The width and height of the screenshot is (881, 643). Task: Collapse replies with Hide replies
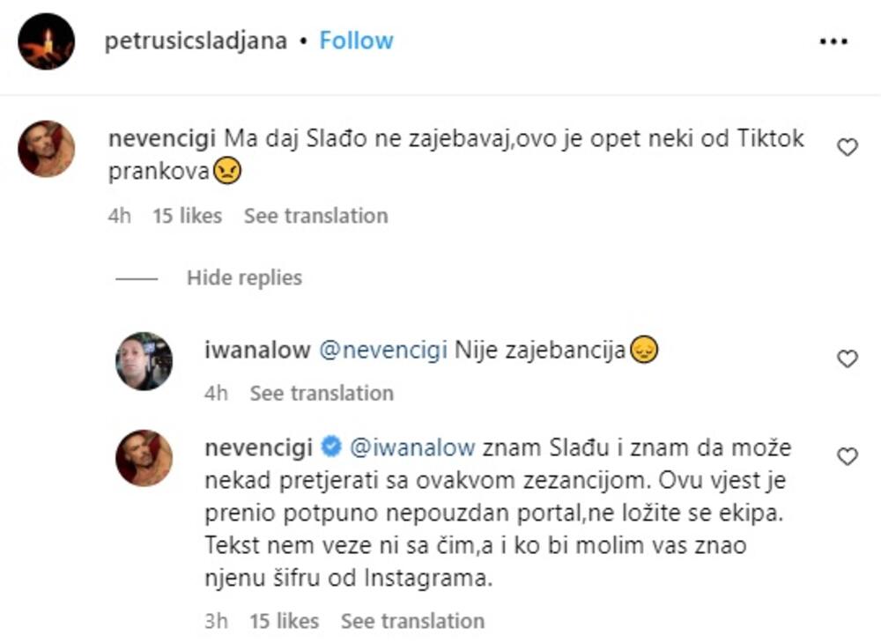point(244,277)
